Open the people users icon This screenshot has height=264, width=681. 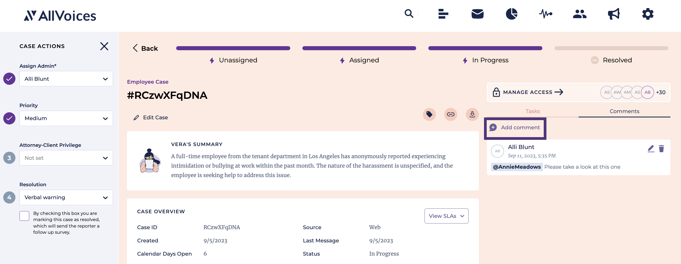580,14
